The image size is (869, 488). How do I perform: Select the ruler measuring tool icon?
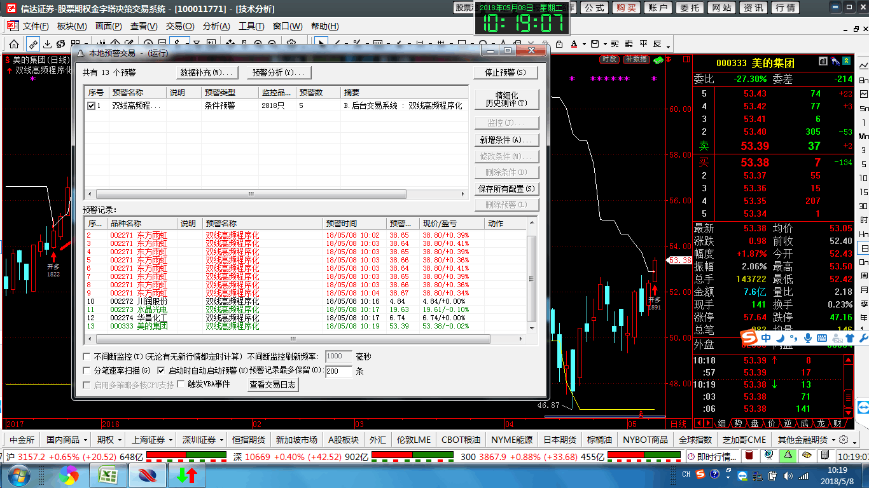pyautogui.click(x=34, y=44)
